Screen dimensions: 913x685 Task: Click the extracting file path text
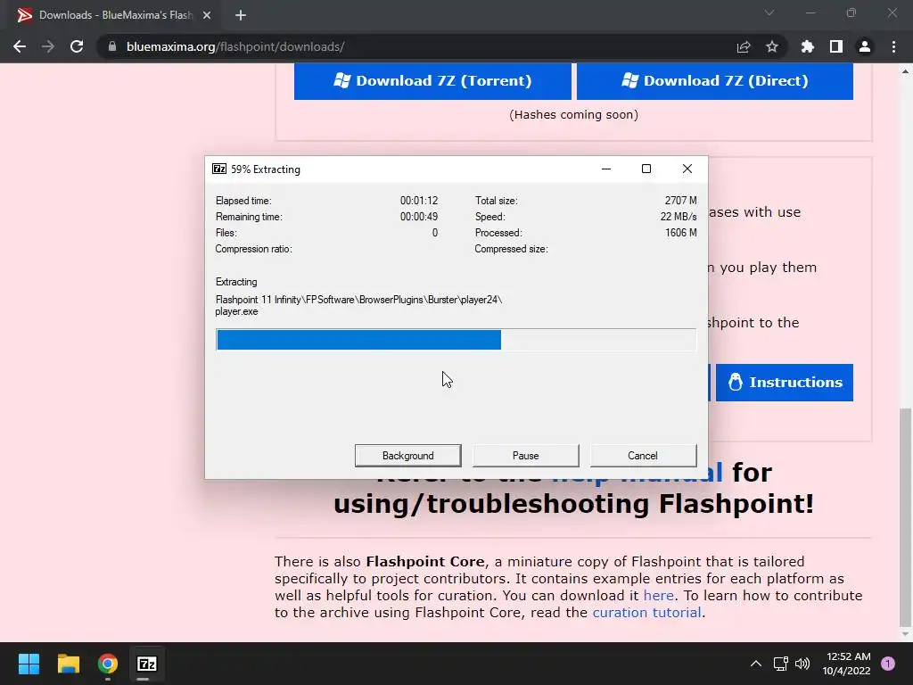[358, 305]
